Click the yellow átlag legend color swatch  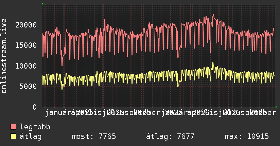(13, 136)
